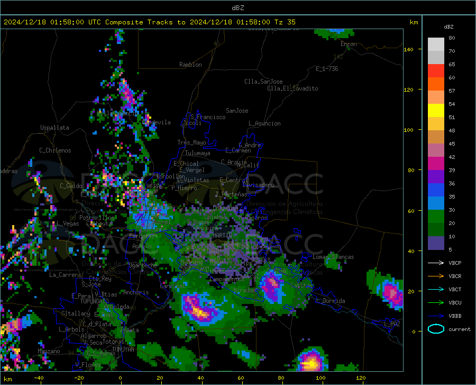Click the 140 km vertical axis tick
Viewport: 476px width, 385px height.
408,49
